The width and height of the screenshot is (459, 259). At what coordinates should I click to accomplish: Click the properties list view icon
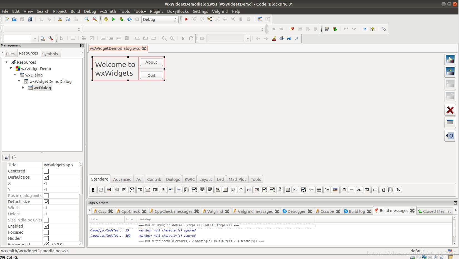pyautogui.click(x=6, y=157)
